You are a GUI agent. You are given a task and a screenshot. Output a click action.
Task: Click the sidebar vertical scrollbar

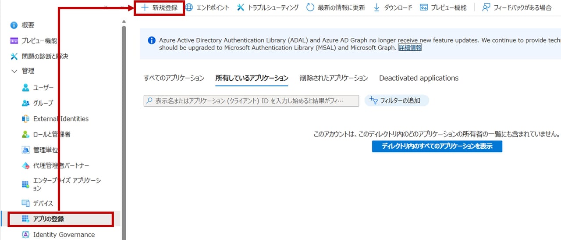pyautogui.click(x=124, y=132)
